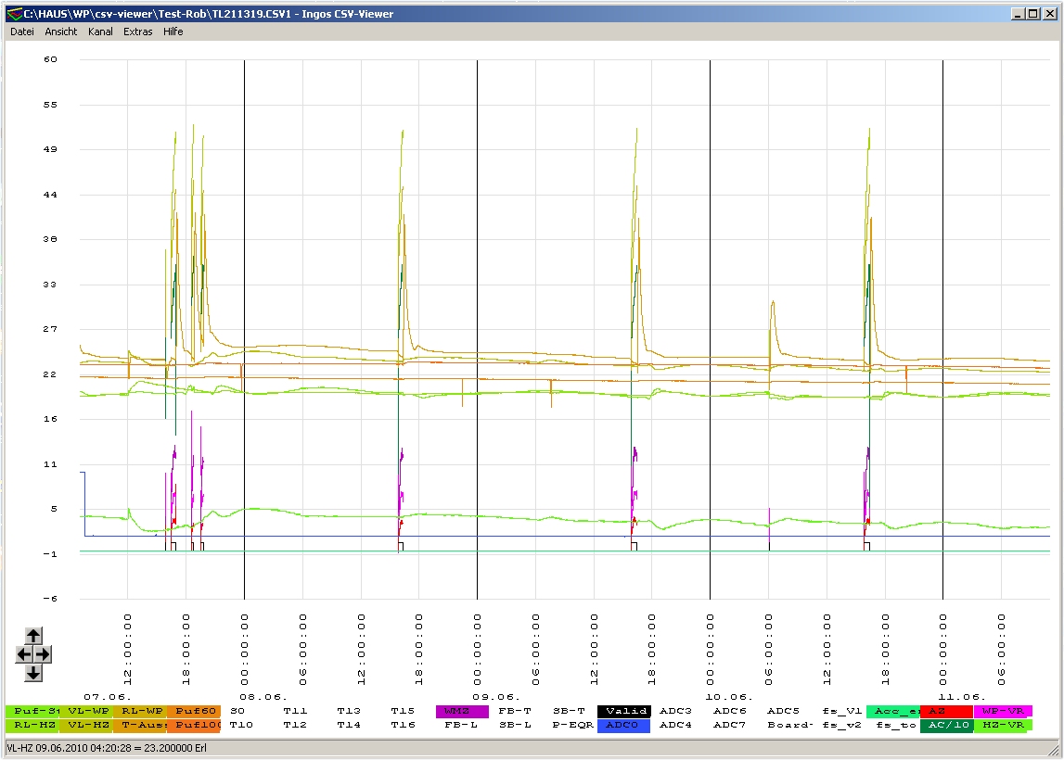Open the Extras menu
The height and width of the screenshot is (760, 1064).
(x=137, y=32)
